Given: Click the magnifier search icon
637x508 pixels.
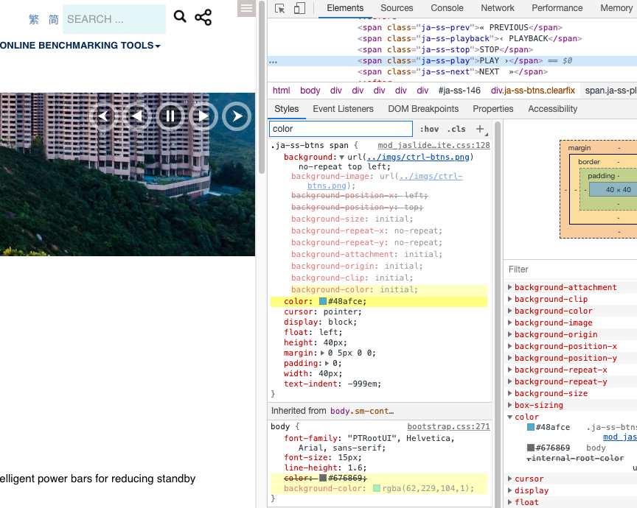Looking at the screenshot, I should (180, 17).
